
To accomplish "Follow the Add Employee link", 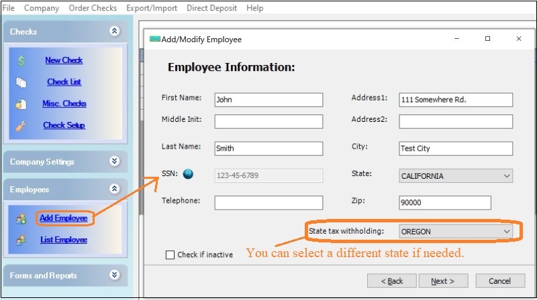I will [63, 218].
